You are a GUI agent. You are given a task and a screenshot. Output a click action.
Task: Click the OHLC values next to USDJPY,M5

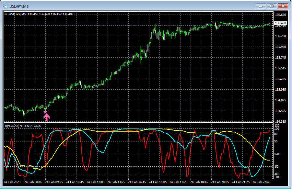point(50,14)
